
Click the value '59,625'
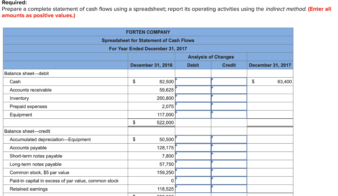(x=166, y=90)
